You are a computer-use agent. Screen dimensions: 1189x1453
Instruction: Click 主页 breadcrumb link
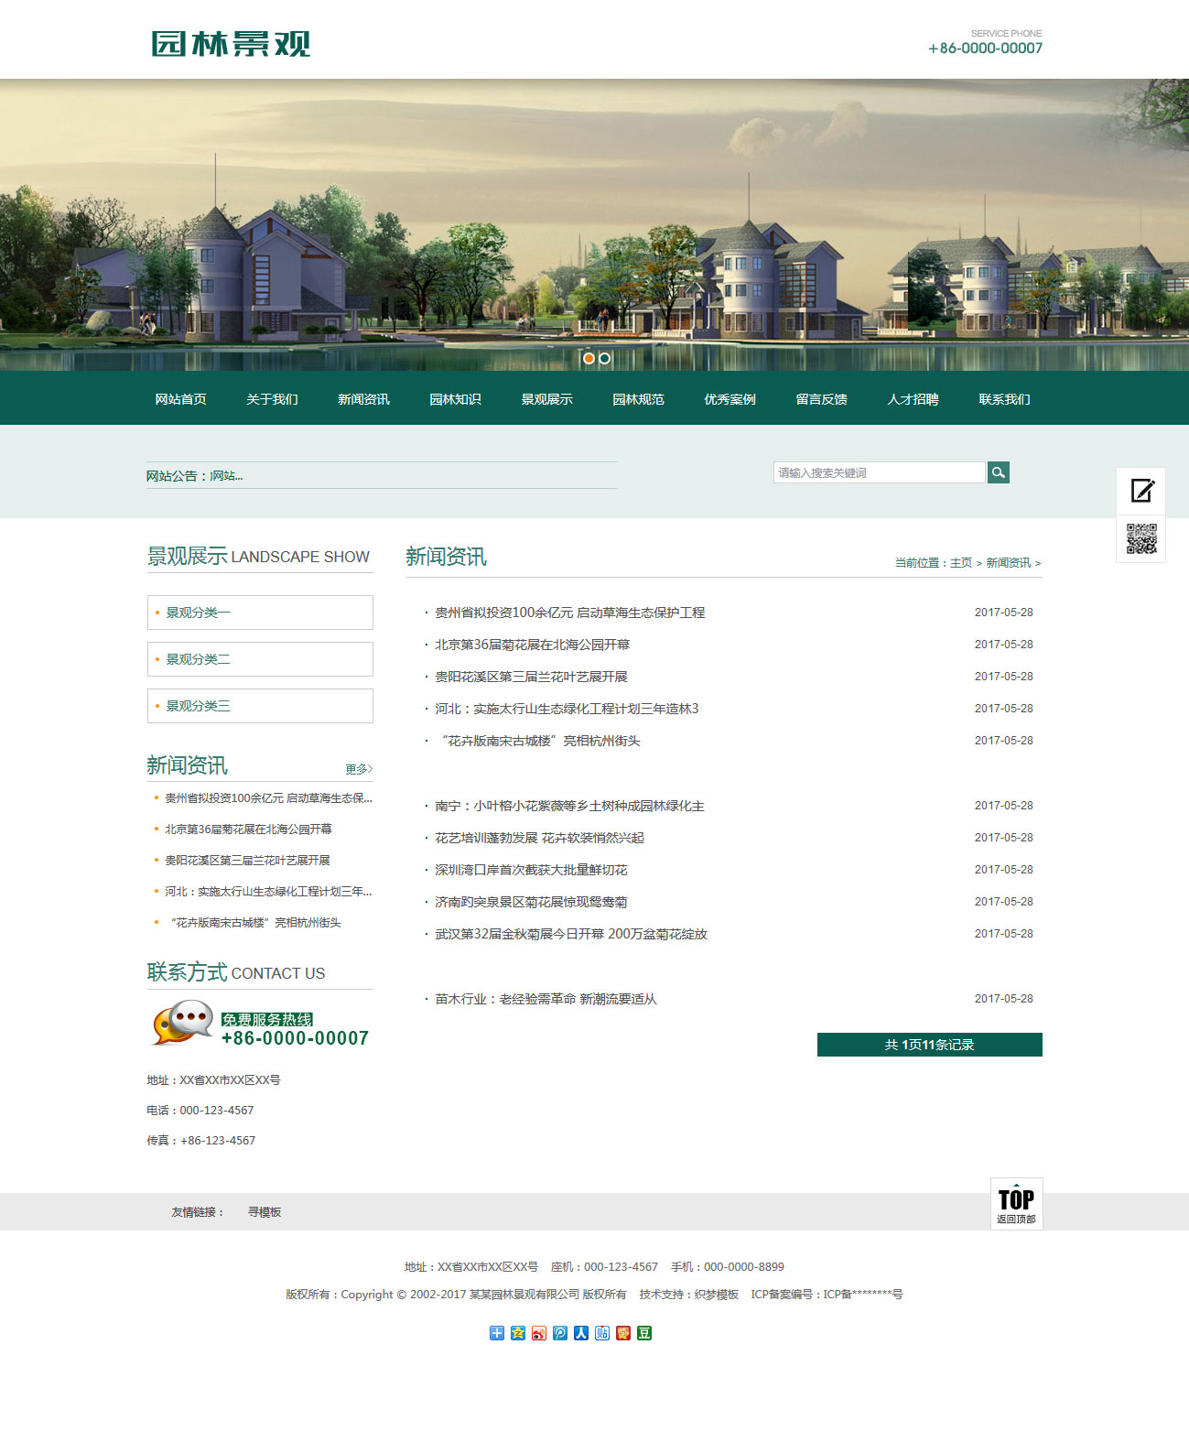click(x=960, y=563)
